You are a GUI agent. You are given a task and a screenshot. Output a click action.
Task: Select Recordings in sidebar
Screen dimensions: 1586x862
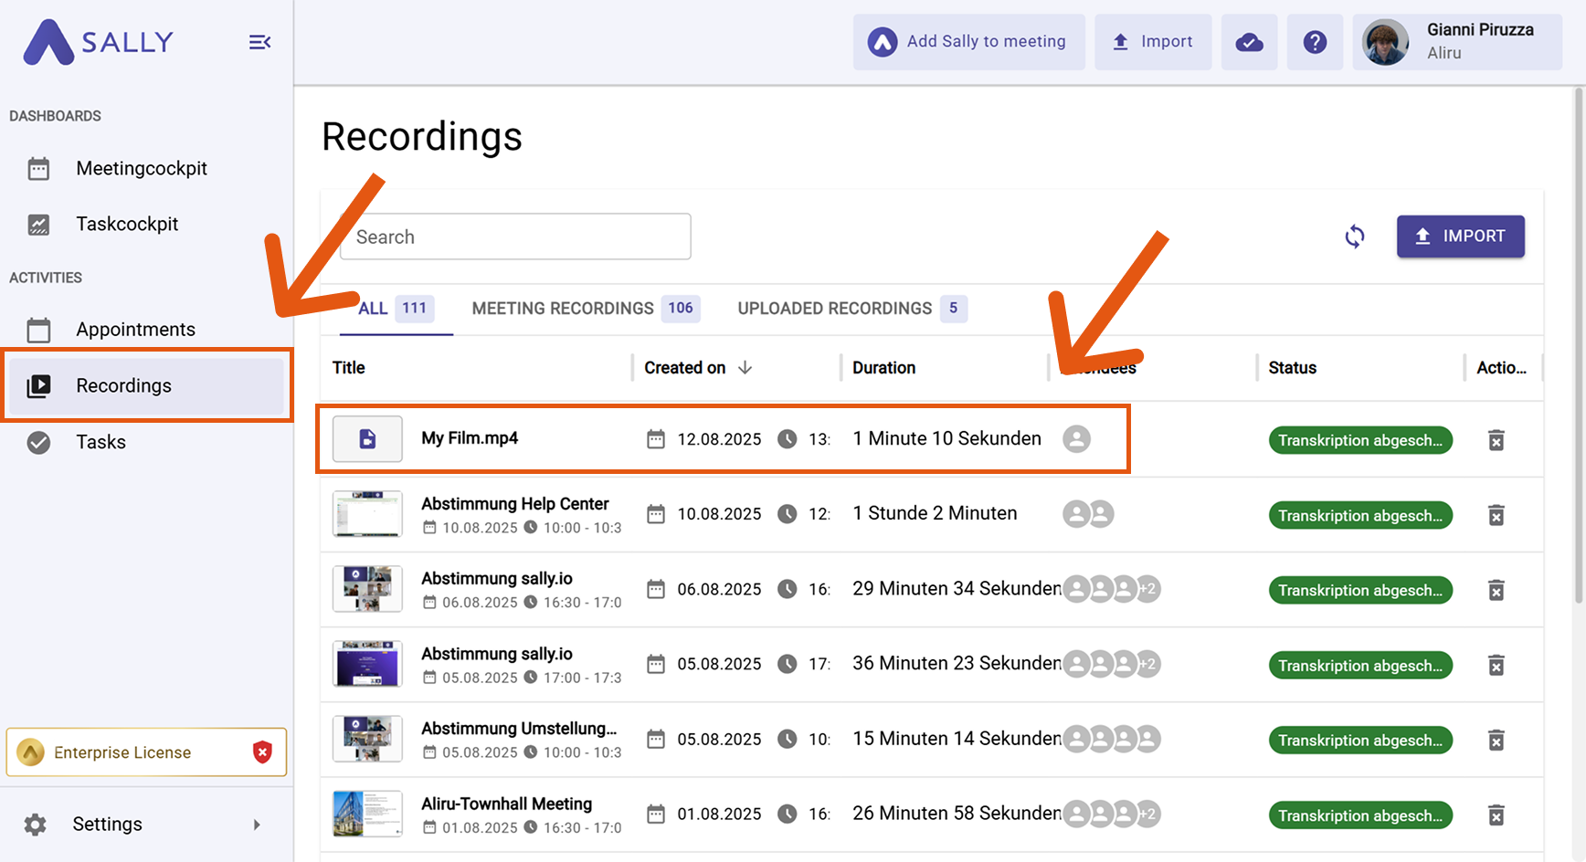pyautogui.click(x=146, y=385)
